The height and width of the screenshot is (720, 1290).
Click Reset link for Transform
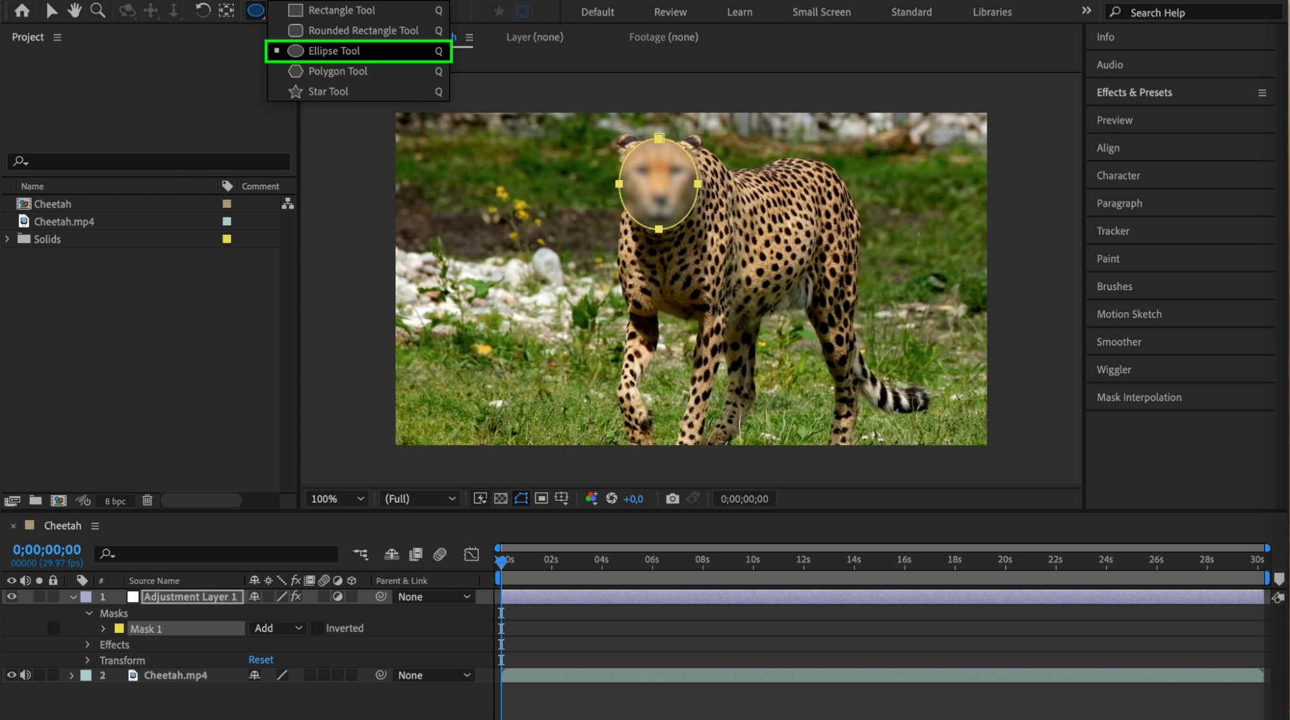(x=261, y=660)
